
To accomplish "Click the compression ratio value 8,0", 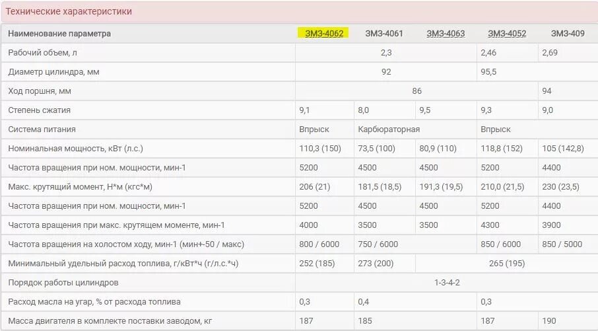I will click(x=364, y=110).
